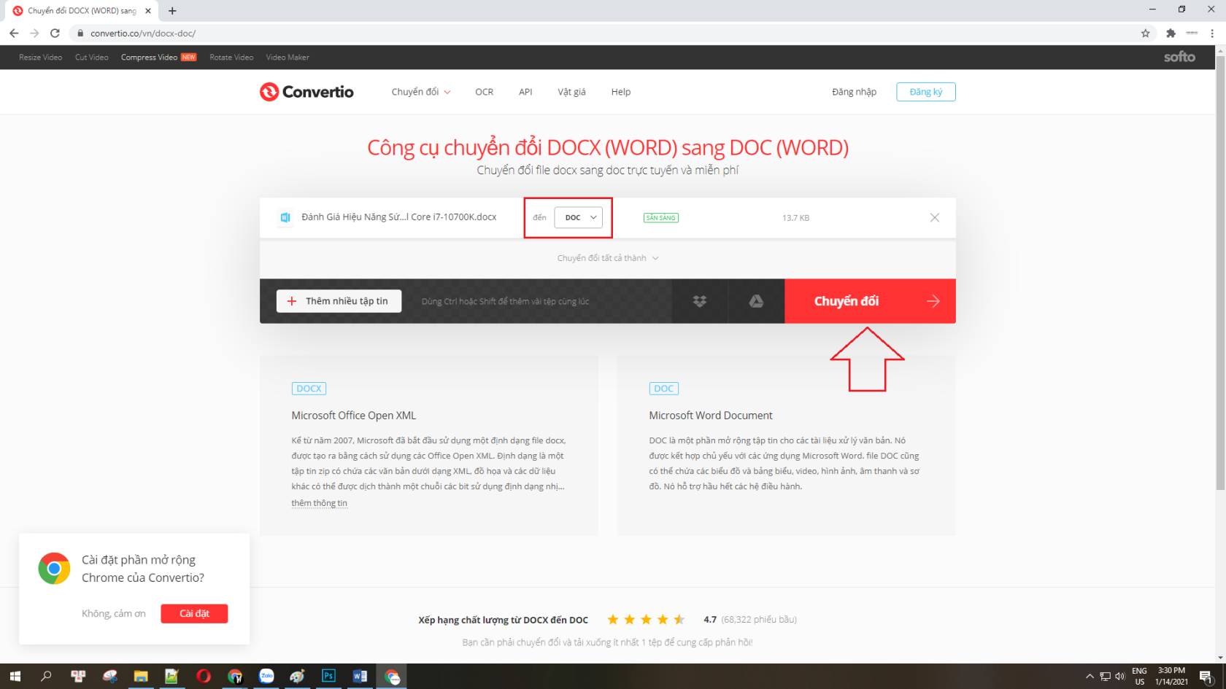Open 'thêm thông tin' link under DOCX
1226x689 pixels.
pos(319,503)
